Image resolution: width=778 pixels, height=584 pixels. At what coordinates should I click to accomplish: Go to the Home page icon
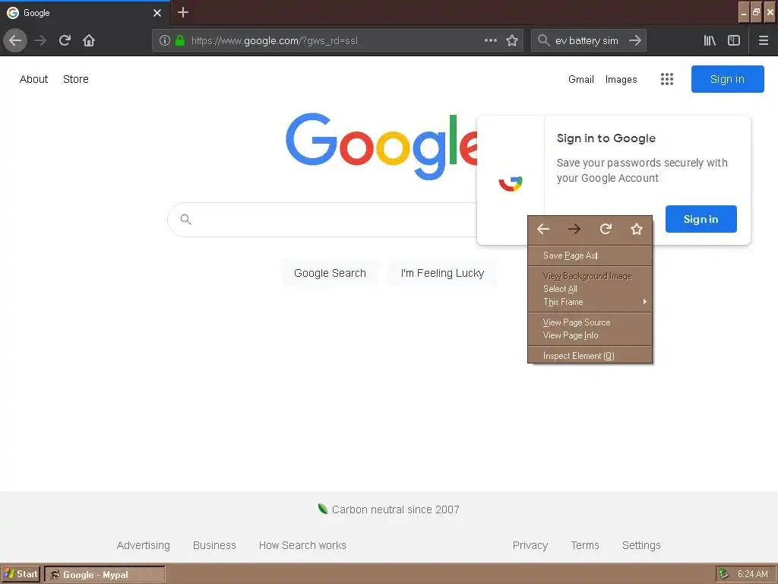pos(89,40)
